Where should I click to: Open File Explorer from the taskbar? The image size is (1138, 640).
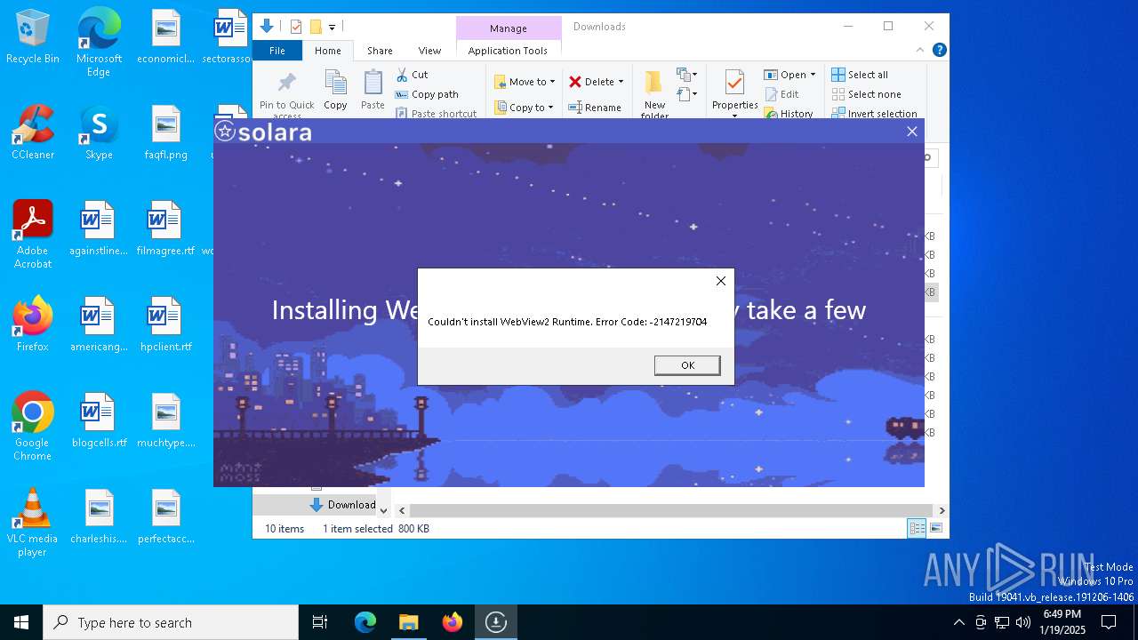pos(408,622)
